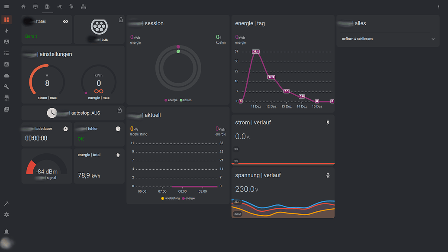Screen dimensions: 448x252
Task: Select the cloud icon in the sidebar
Action: 6,75
